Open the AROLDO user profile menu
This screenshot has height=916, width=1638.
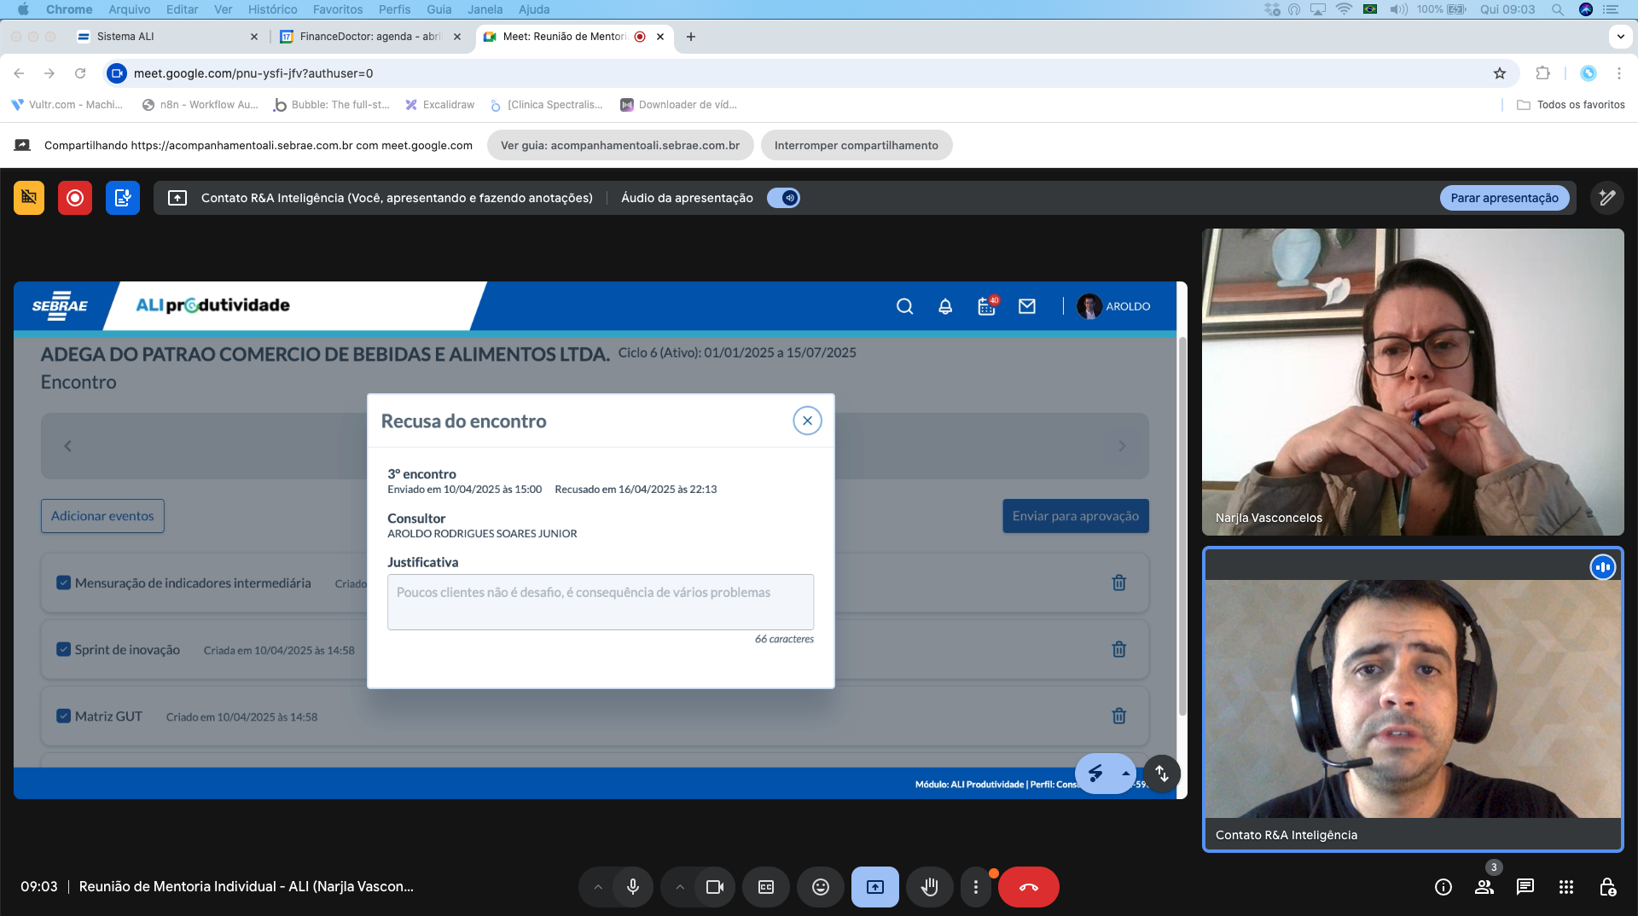coord(1114,306)
